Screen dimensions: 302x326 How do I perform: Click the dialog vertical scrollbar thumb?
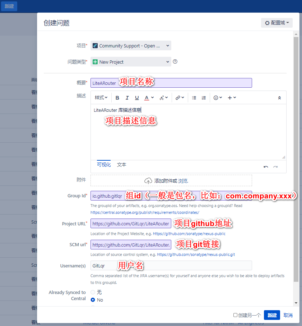pos(296,159)
